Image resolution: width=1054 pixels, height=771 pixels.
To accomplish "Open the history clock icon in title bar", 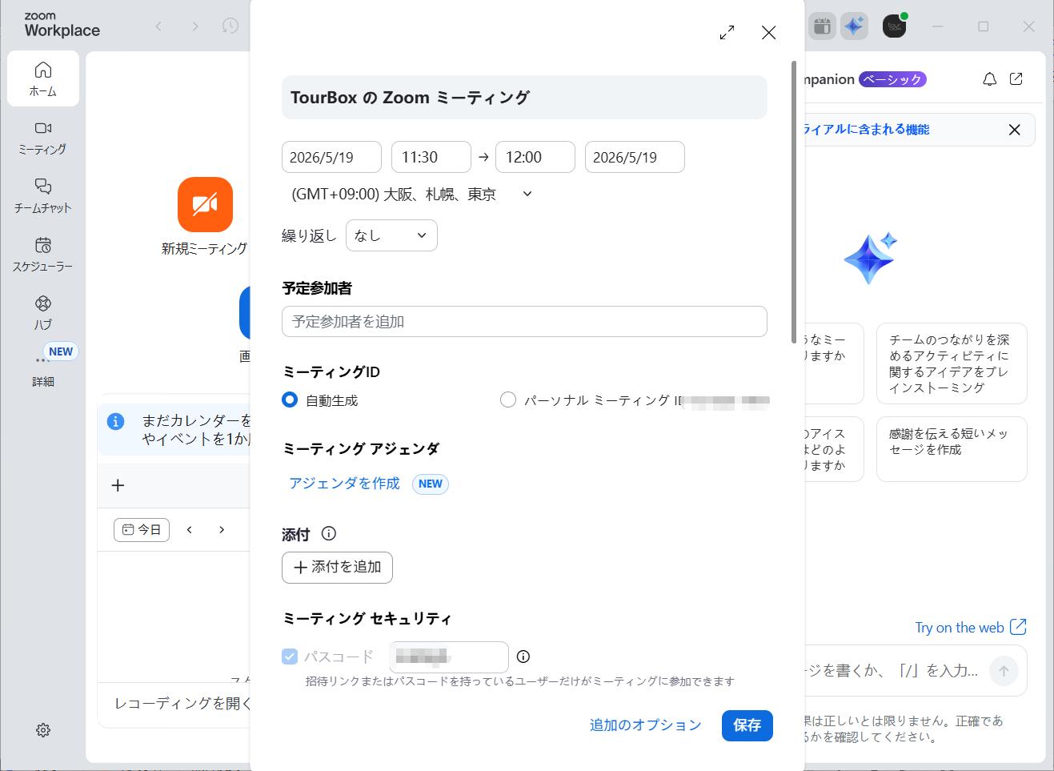I will pyautogui.click(x=230, y=26).
